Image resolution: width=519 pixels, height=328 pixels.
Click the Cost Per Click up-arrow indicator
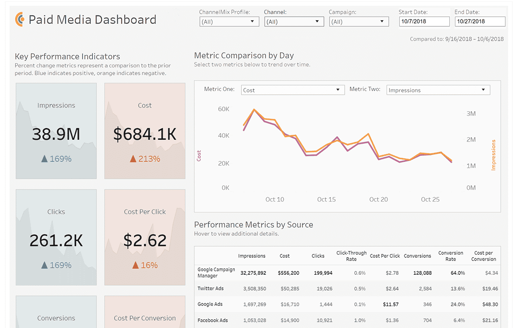135,265
